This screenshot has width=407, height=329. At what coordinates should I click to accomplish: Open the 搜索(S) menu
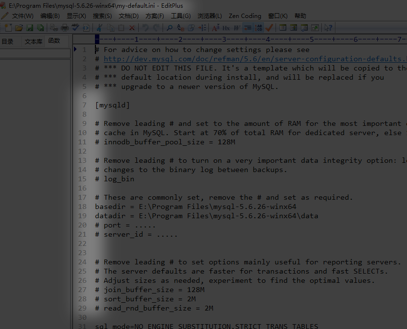pyautogui.click(x=102, y=16)
